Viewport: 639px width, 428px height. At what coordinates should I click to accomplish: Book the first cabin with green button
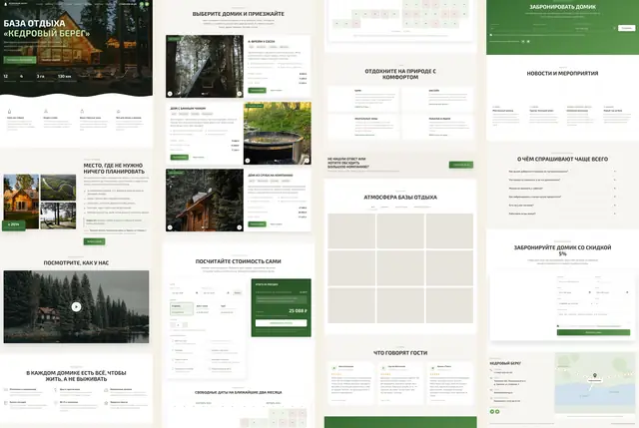point(258,90)
